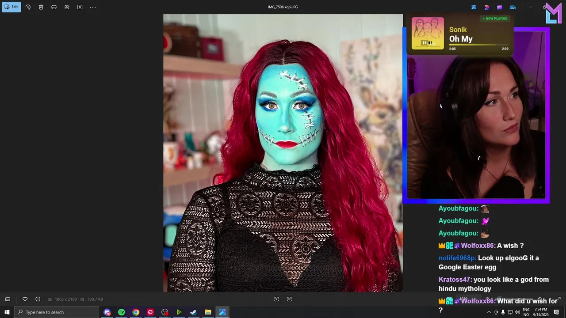Rotate the image with the rotate icon
The width and height of the screenshot is (566, 318).
coord(28,7)
